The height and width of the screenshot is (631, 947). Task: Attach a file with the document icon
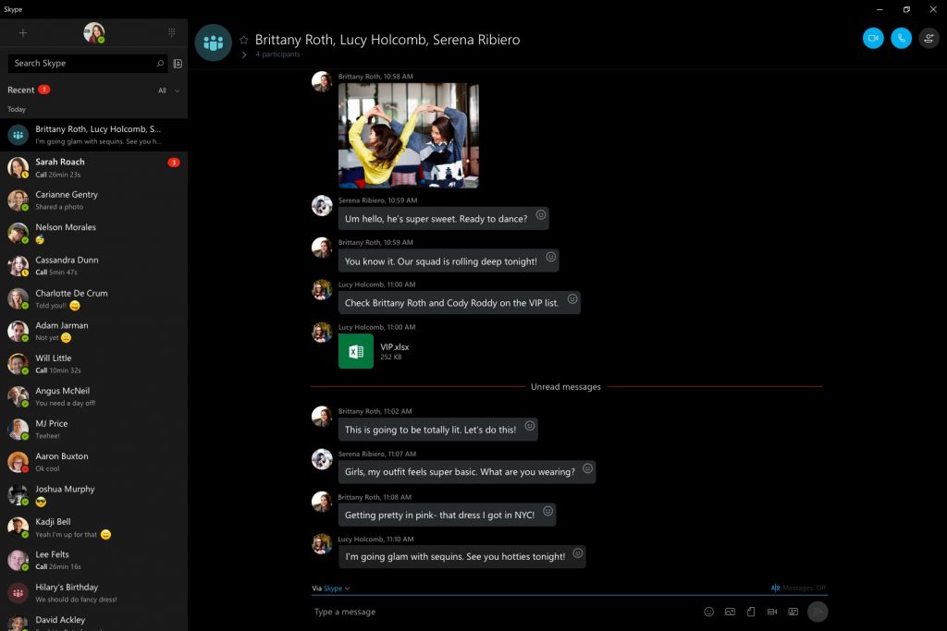pos(751,612)
